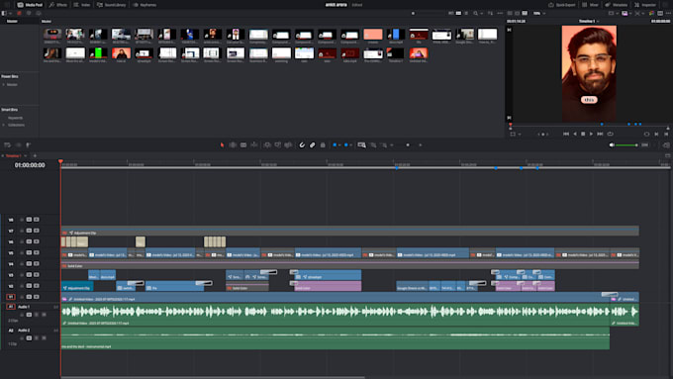Viewport: 673px width, 379px height.
Task: Select the Keywords smart bin
Action: coord(16,118)
